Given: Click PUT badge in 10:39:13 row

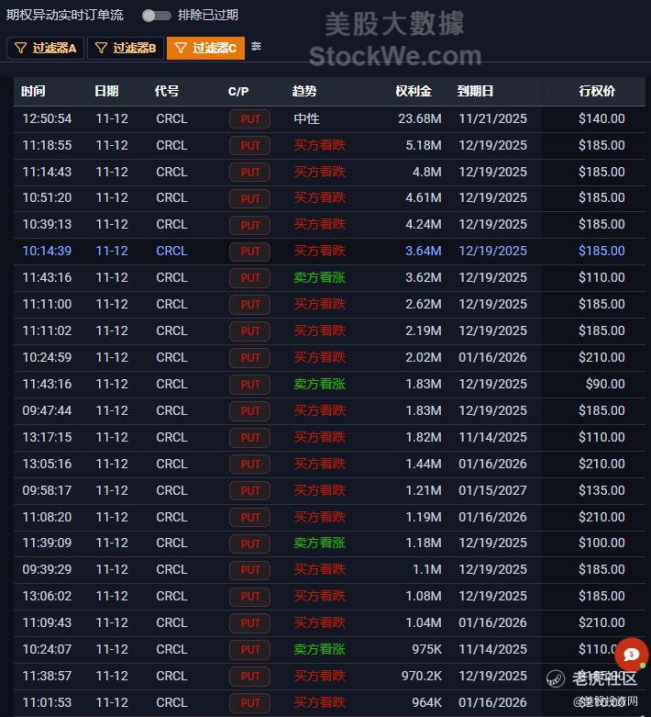Looking at the screenshot, I should (x=250, y=225).
